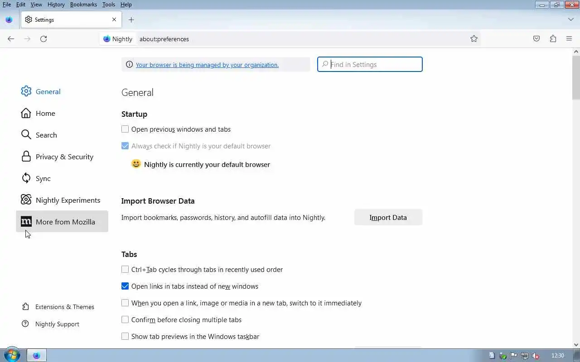Uncheck Open links in tabs instead of new windows
The image size is (580, 362).
[x=125, y=286]
